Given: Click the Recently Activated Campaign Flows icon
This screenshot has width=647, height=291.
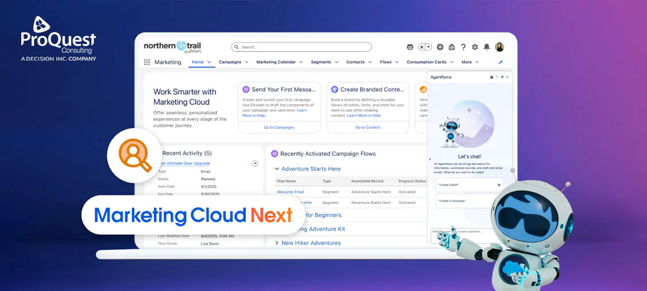Looking at the screenshot, I should coord(275,154).
